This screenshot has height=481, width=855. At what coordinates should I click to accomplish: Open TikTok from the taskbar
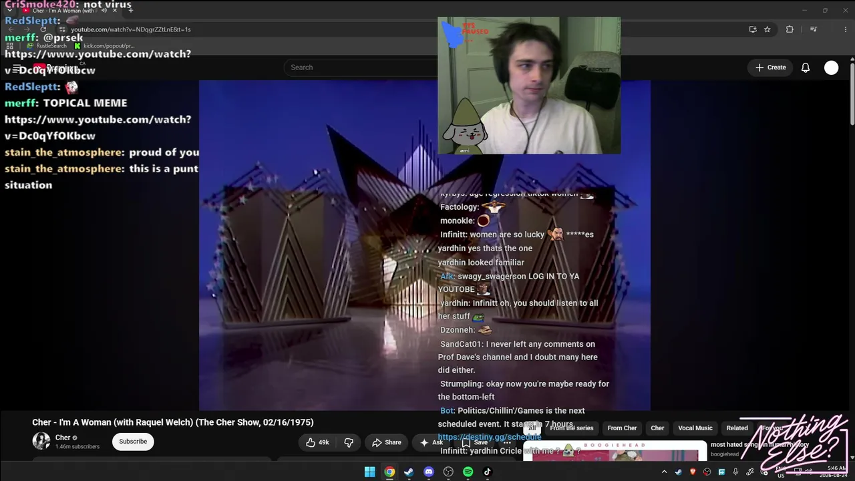click(x=488, y=472)
